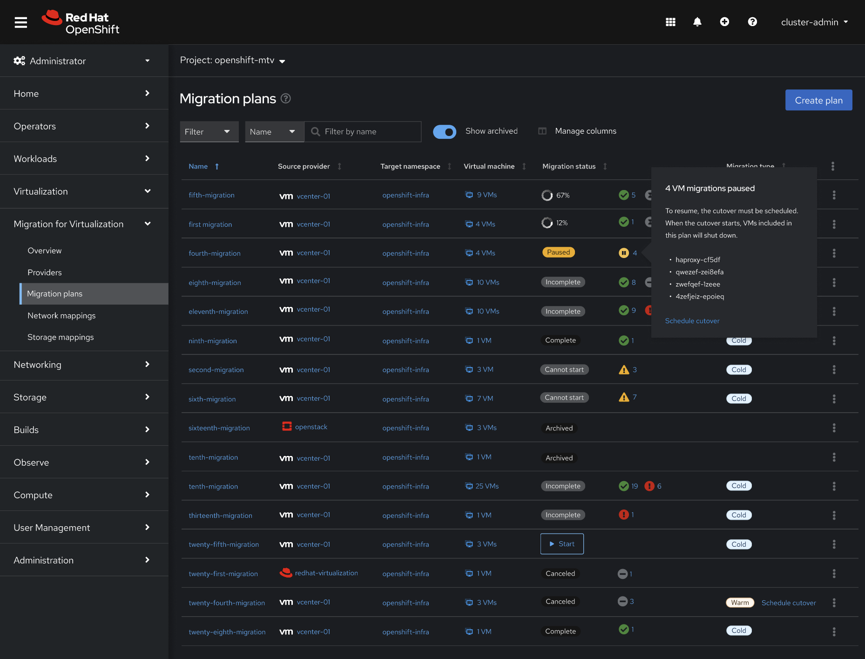This screenshot has width=865, height=659.
Task: Go to Network mappings in sidebar
Action: pyautogui.click(x=61, y=316)
